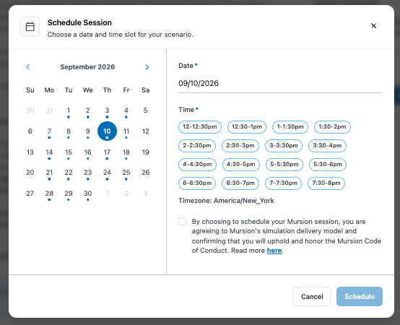Open the Read more here link
400x325 pixels.
pos(274,251)
